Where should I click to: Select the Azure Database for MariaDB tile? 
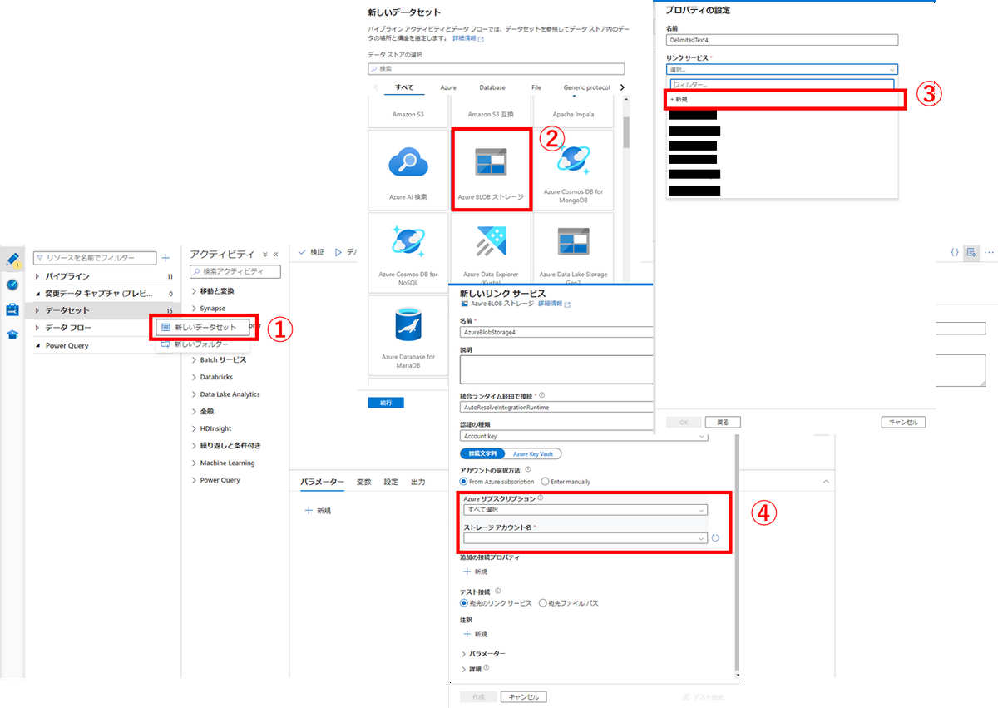(408, 335)
